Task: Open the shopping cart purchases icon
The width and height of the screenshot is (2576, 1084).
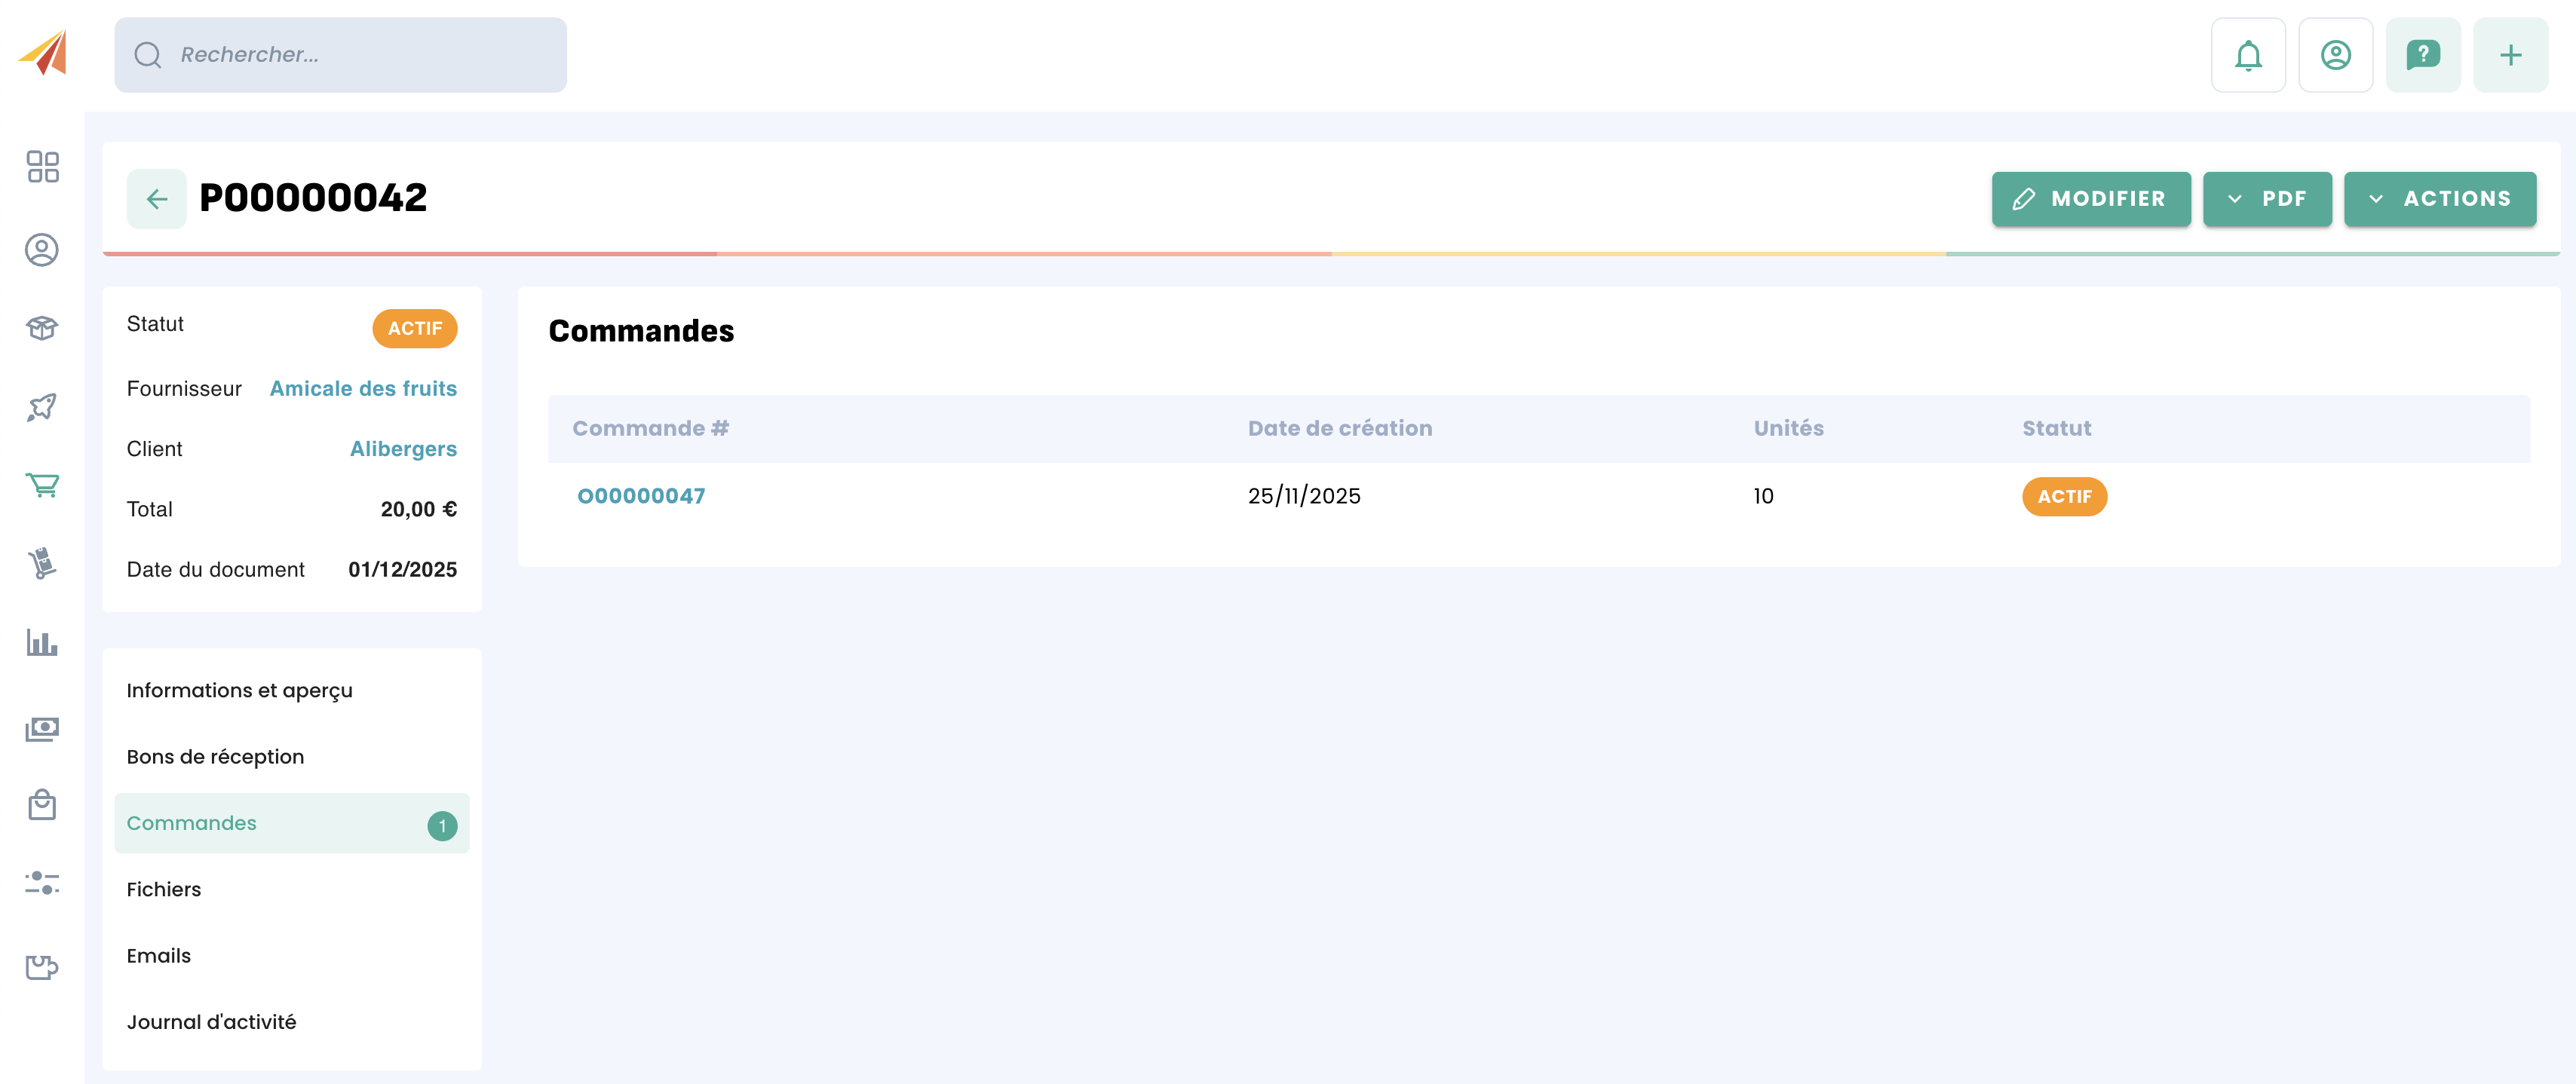Action: click(42, 485)
